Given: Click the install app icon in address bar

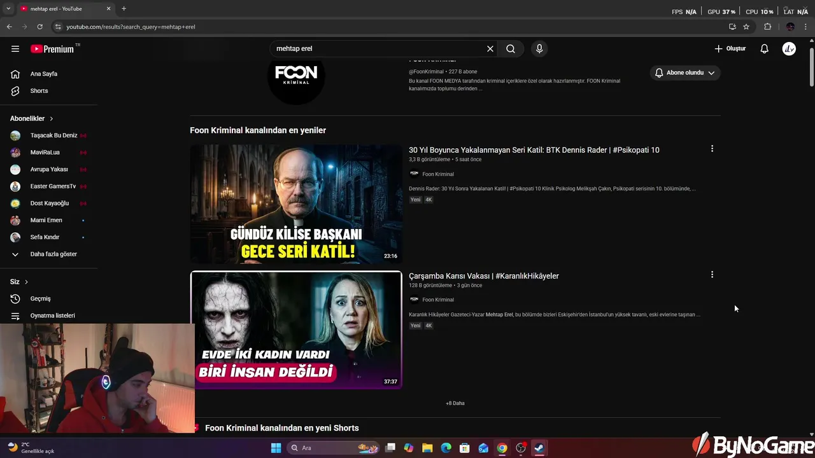Looking at the screenshot, I should [x=732, y=27].
